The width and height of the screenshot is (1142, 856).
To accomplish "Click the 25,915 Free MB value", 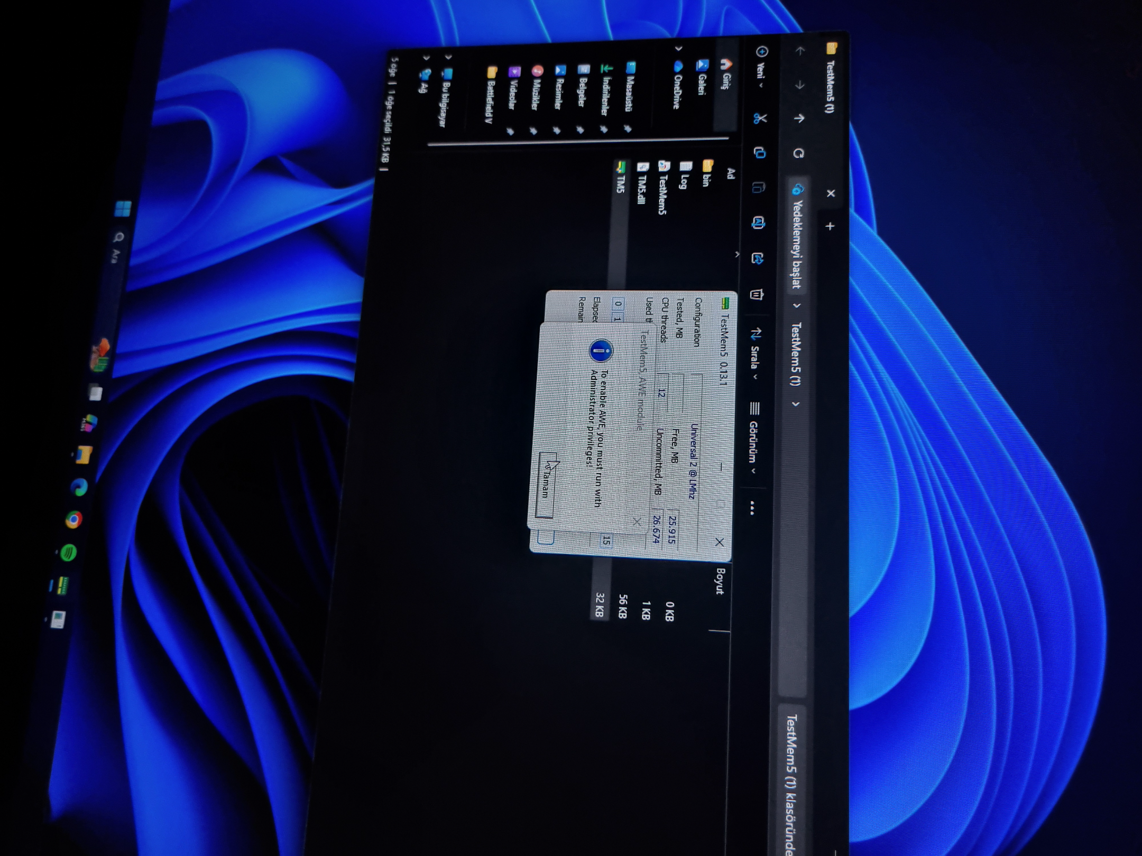I will [x=672, y=529].
